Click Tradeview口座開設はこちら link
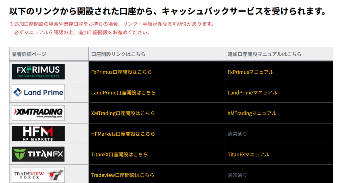 (123, 175)
